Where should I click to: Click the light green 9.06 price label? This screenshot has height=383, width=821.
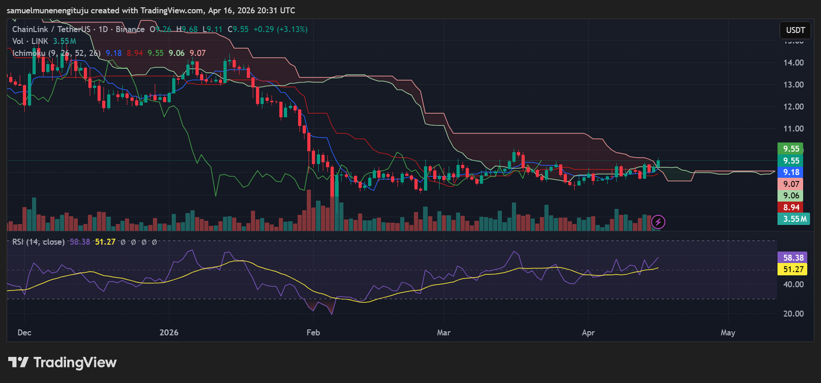click(x=791, y=196)
